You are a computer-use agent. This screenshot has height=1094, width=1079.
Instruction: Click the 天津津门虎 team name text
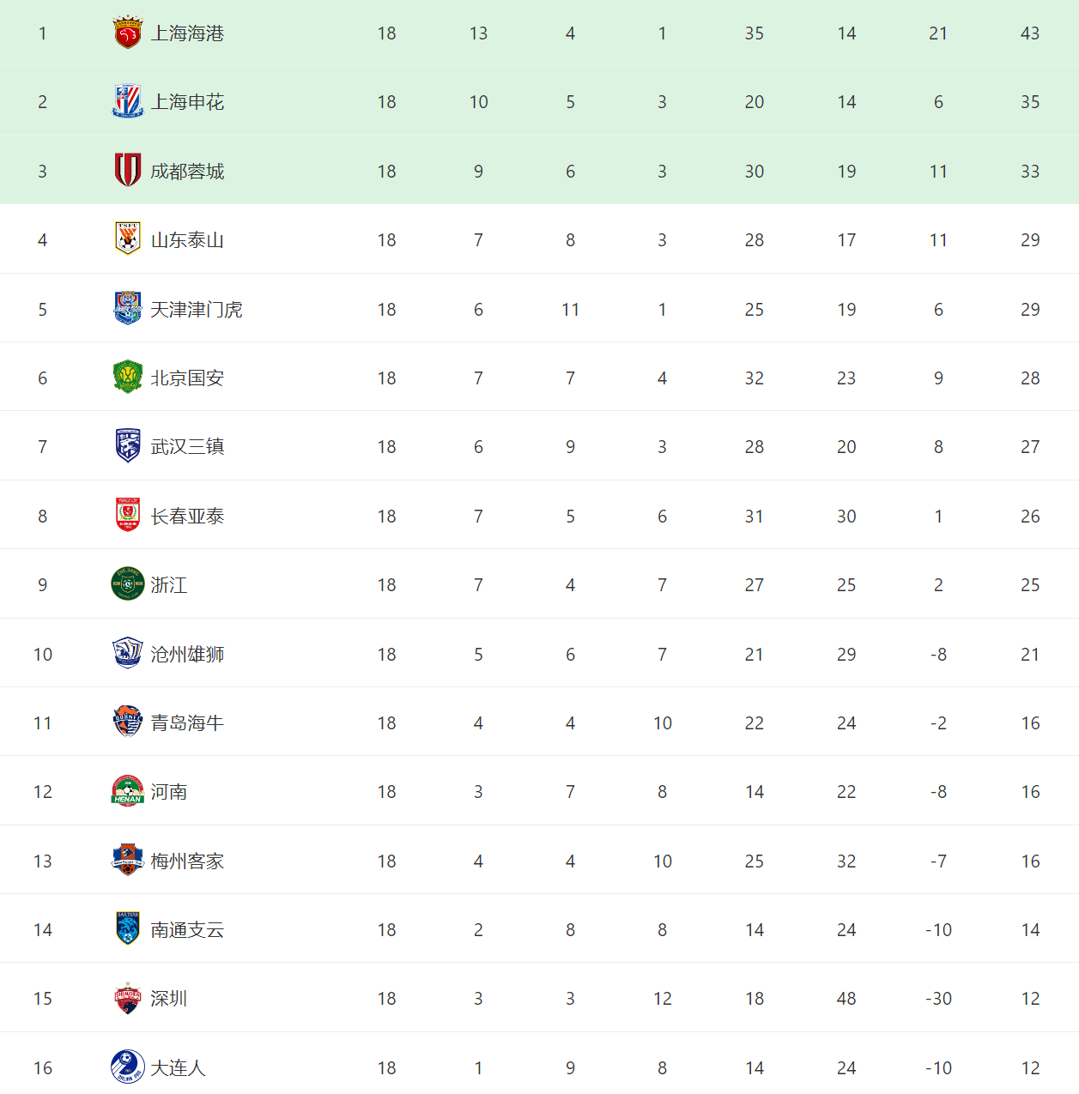pyautogui.click(x=197, y=309)
